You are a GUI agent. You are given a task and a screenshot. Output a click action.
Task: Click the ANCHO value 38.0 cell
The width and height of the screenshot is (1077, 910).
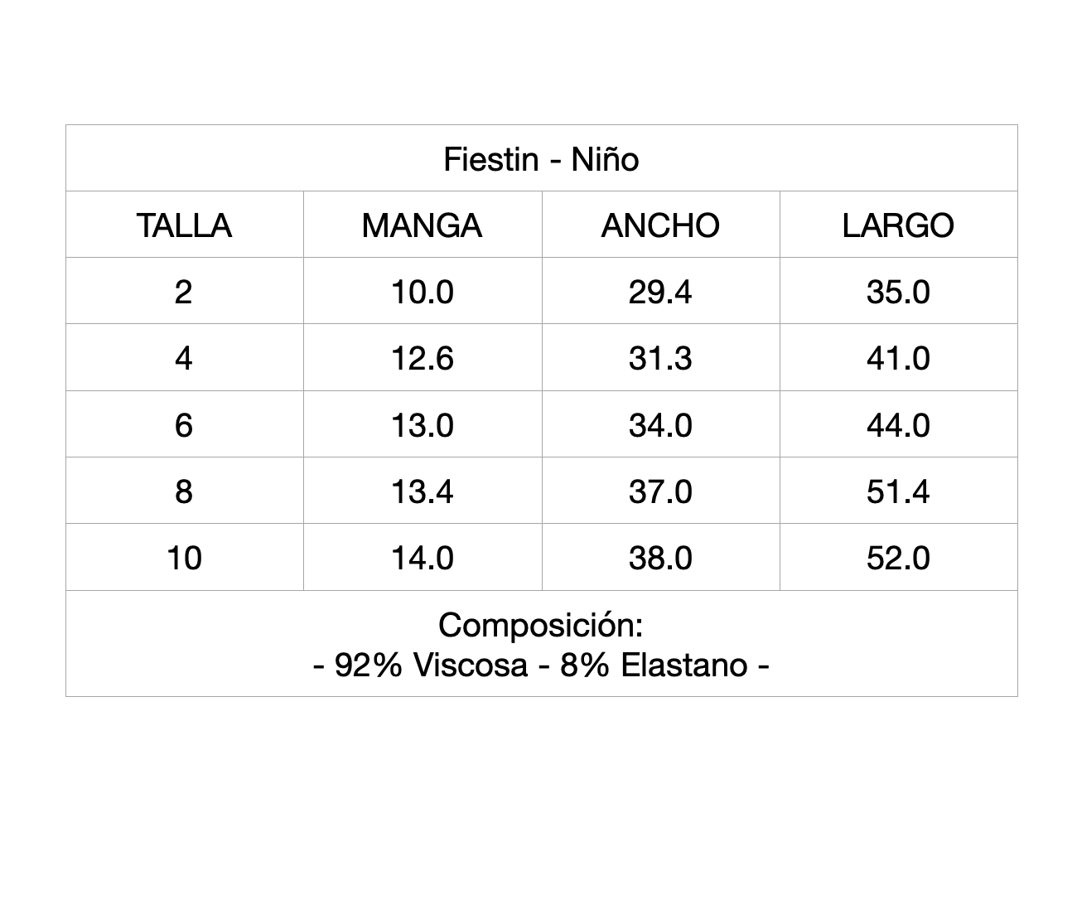point(660,558)
